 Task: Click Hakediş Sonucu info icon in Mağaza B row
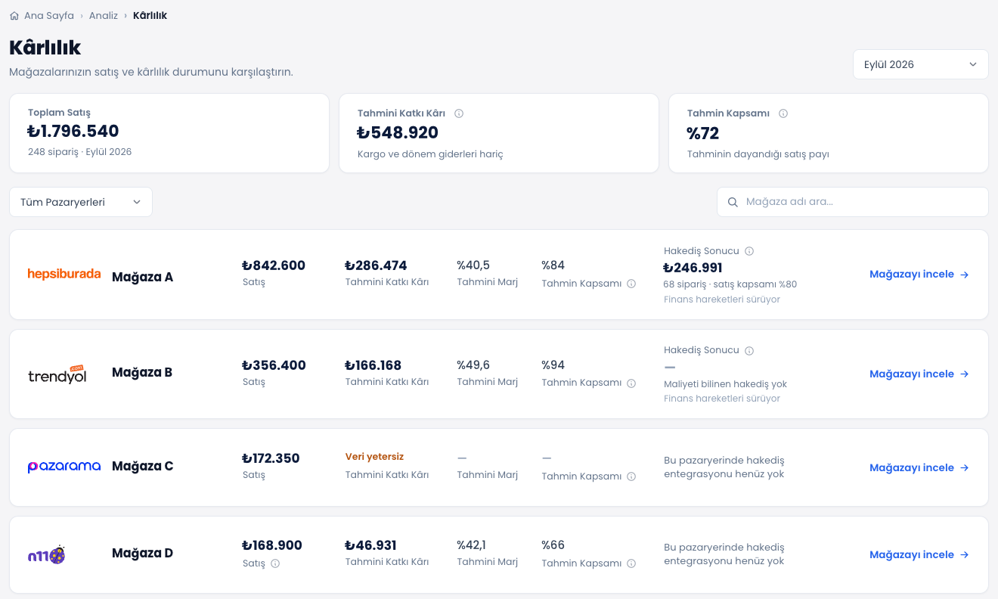coord(749,351)
